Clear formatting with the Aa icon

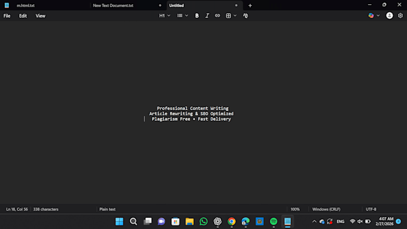245,16
